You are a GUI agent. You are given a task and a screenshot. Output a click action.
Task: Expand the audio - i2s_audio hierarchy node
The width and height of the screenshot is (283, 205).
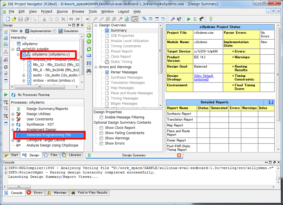[24, 75]
